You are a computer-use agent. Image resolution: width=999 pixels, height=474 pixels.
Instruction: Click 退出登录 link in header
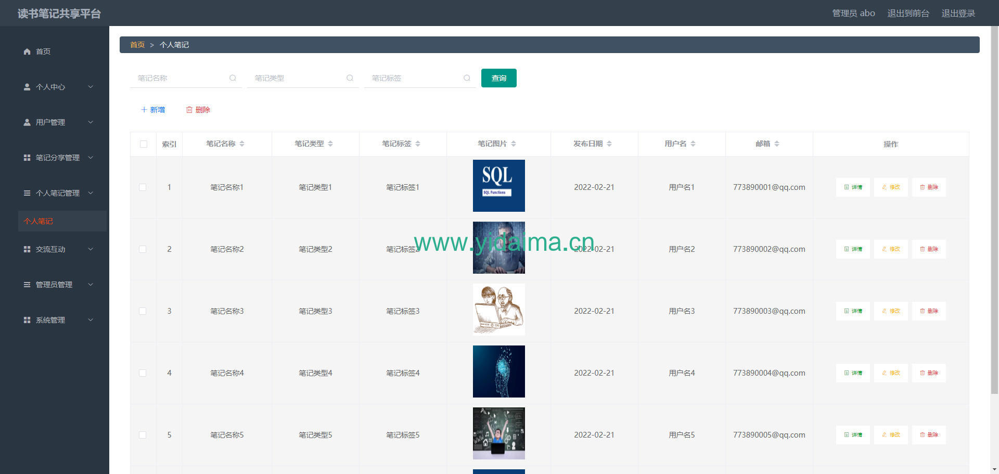(x=958, y=13)
